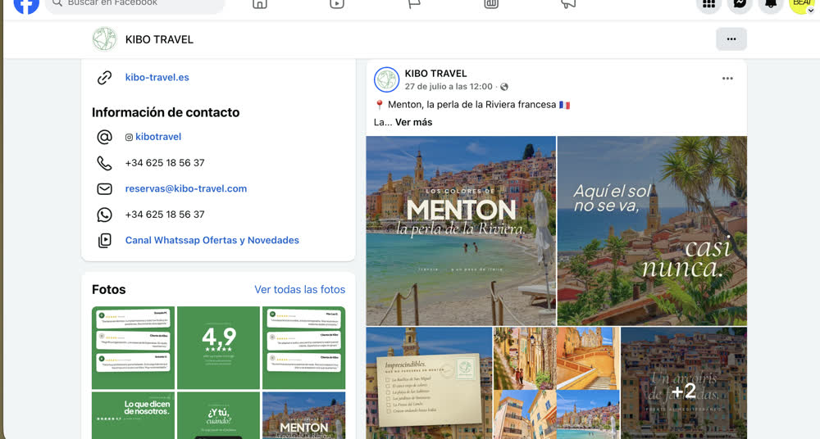Click the KIBO TRAVEL page header logo
This screenshot has width=820, height=439.
[105, 39]
